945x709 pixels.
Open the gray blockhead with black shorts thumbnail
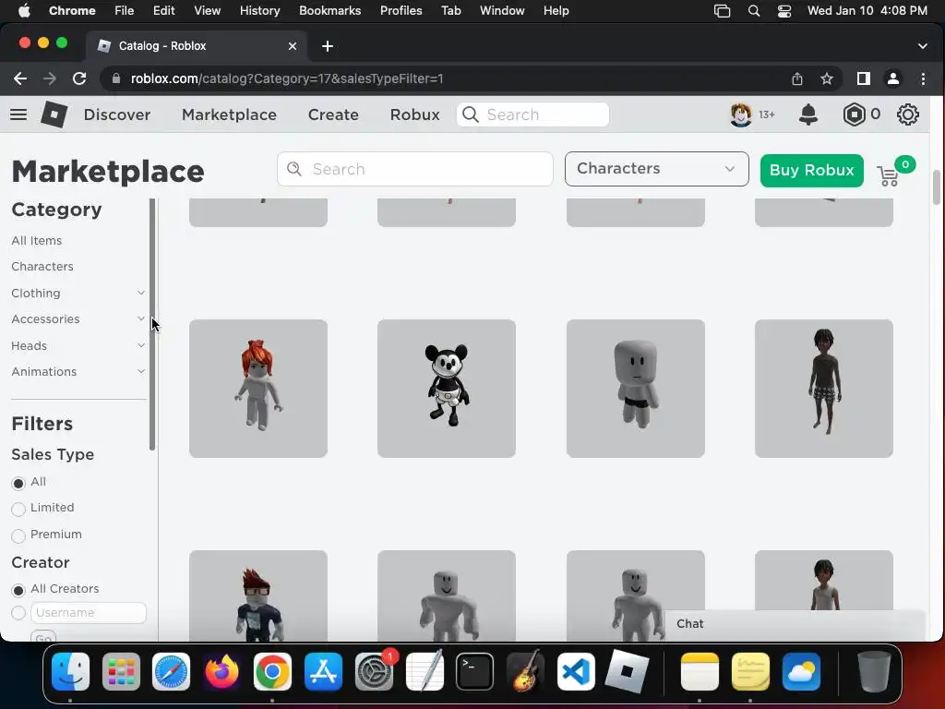click(x=635, y=389)
